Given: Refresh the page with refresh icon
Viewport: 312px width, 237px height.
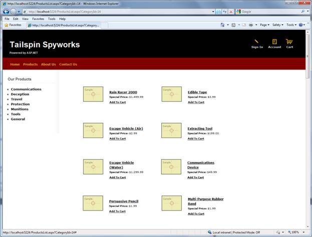Looking at the screenshot, I should (x=225, y=11).
